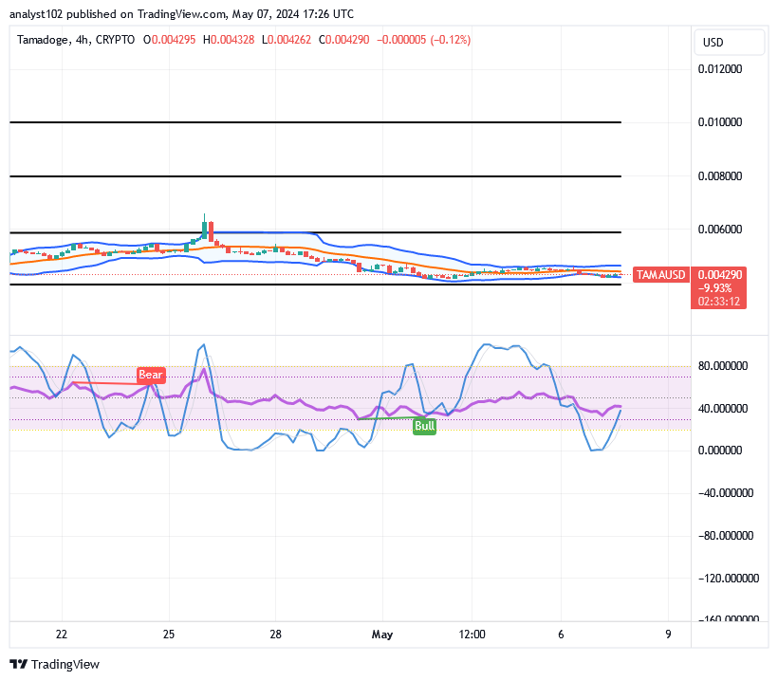This screenshot has height=681, width=778.
Task: Click the −120.000000 oscillator axis label
Action: [x=729, y=578]
